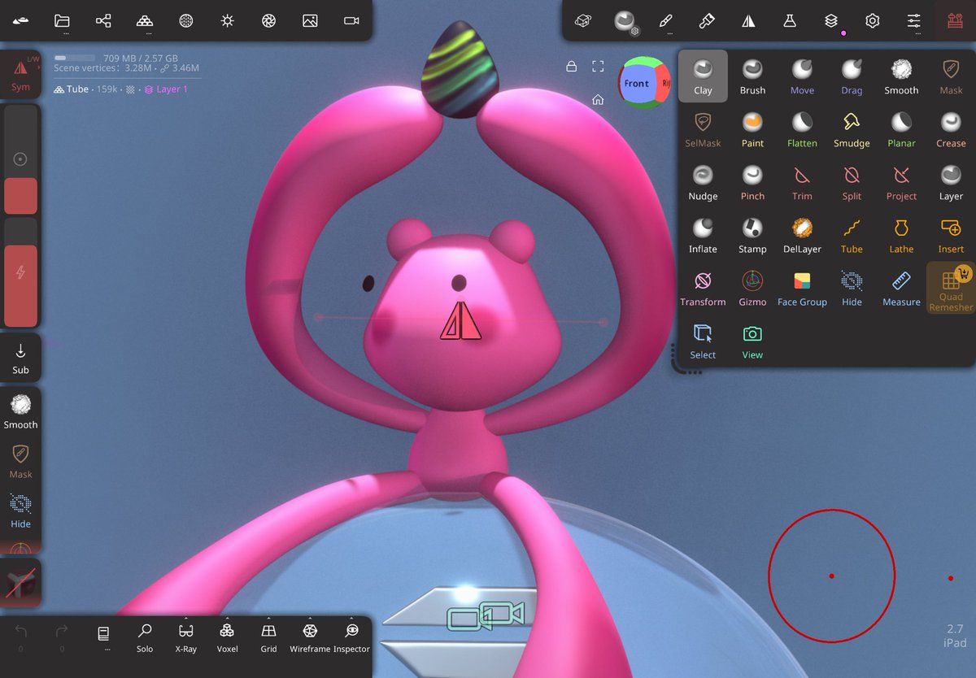The width and height of the screenshot is (976, 678).
Task: Select the Paint tool
Action: pos(752,129)
